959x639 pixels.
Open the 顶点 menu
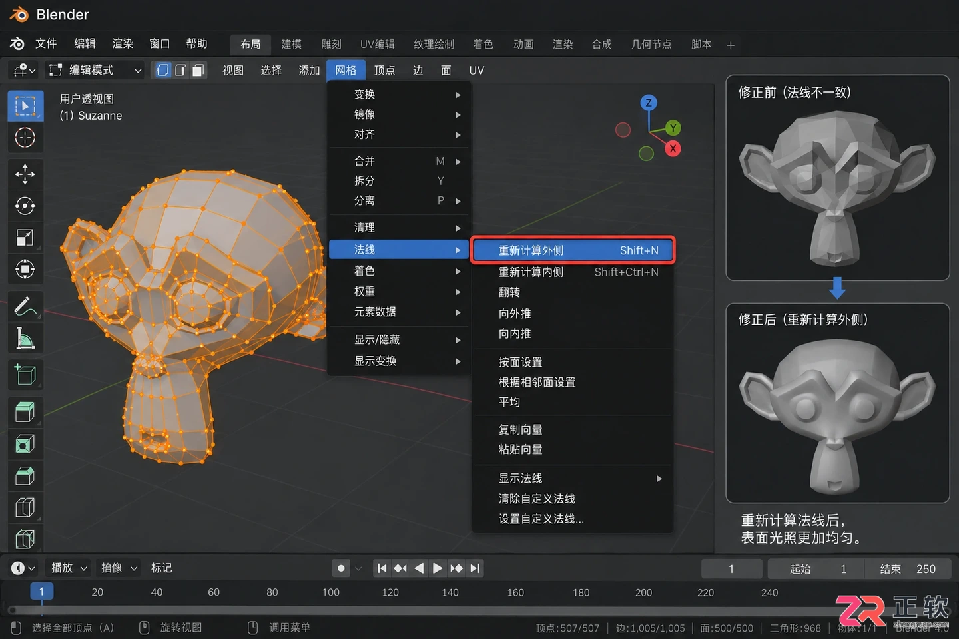pos(384,70)
